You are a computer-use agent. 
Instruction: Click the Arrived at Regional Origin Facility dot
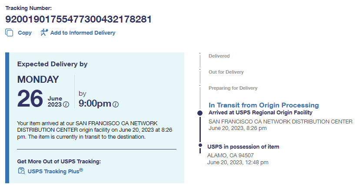(x=200, y=113)
